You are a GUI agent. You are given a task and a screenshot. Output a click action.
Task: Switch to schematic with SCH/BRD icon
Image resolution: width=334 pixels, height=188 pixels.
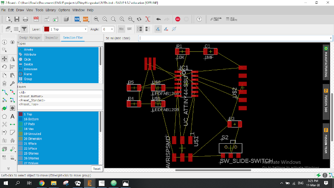coord(36,19)
